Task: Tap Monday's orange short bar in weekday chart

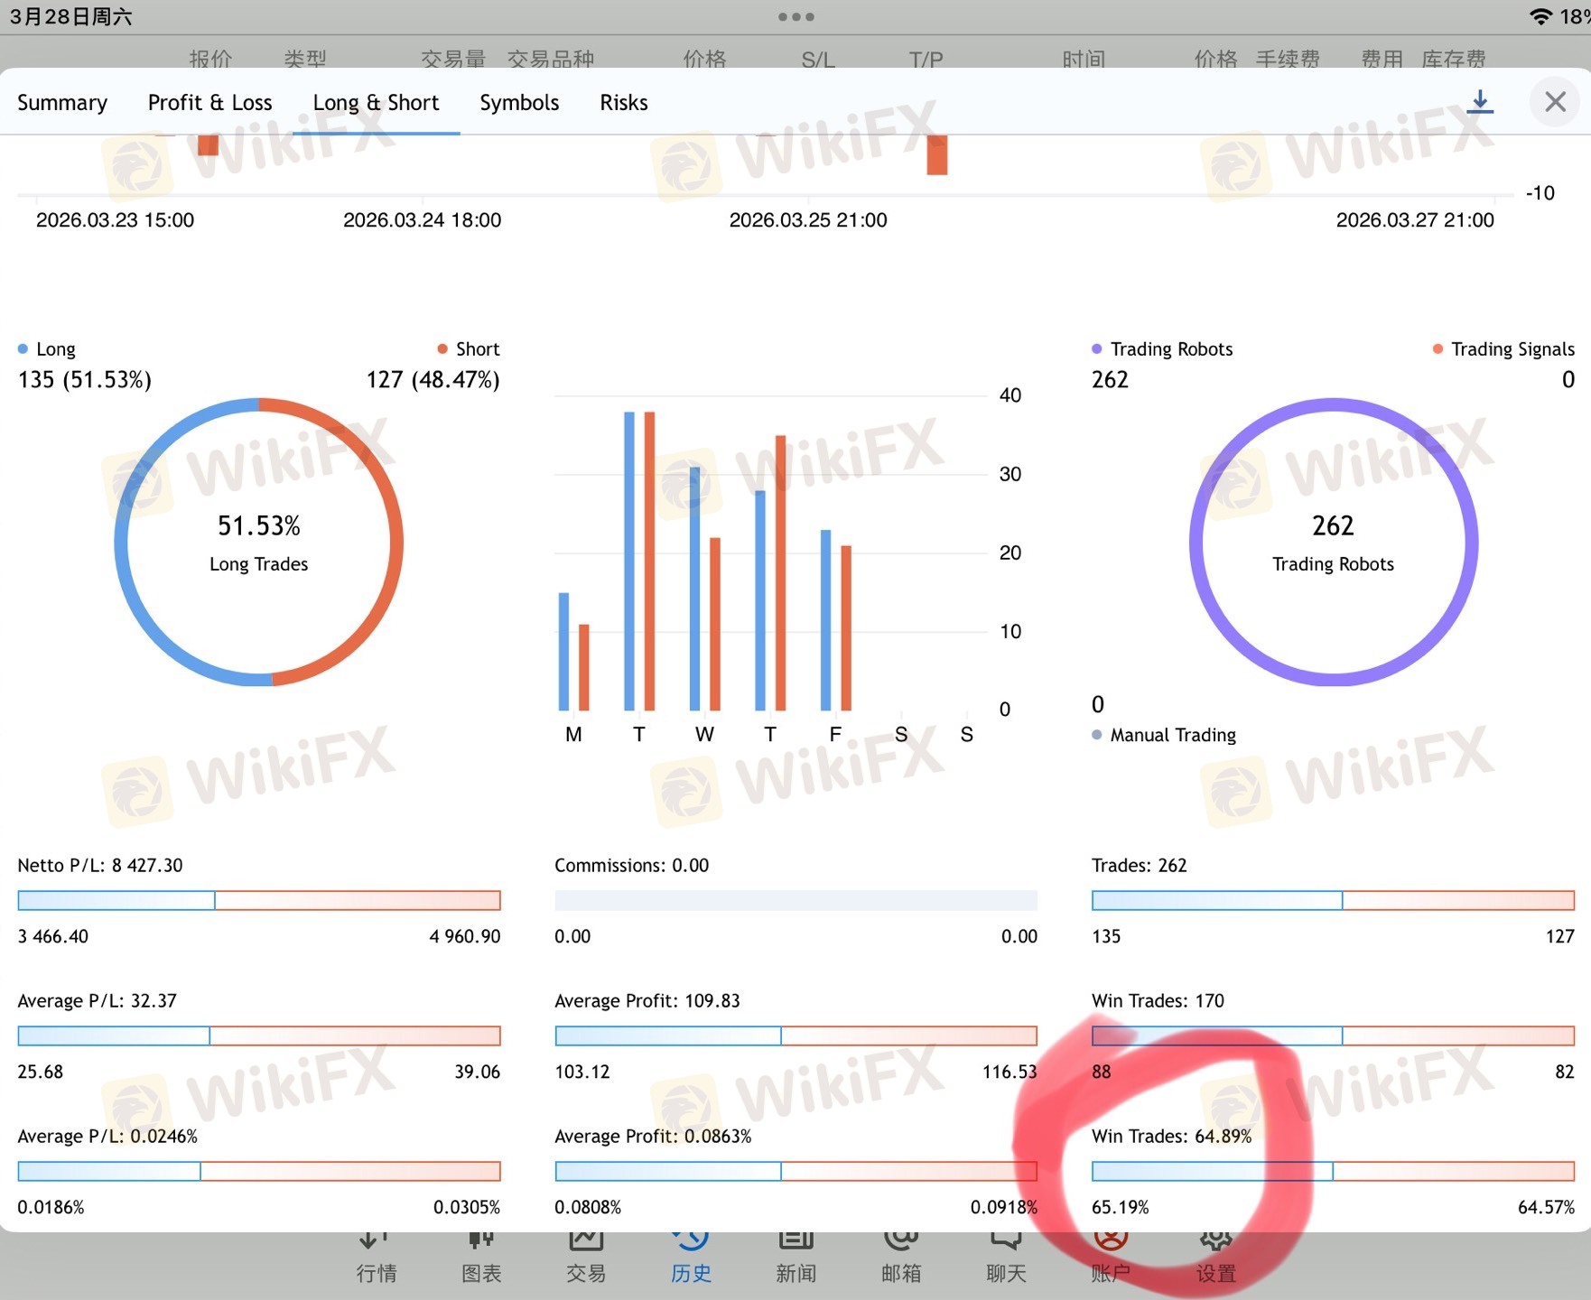Action: click(x=583, y=667)
